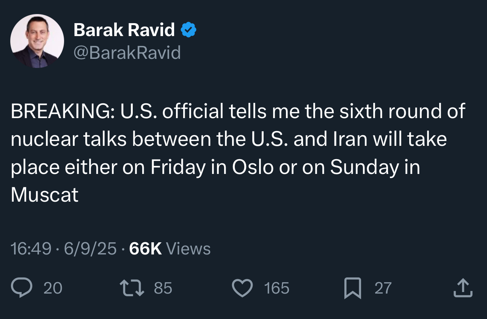Screen dimensions: 487x319
Task: Click the repost count of 85
Action: [x=163, y=288]
